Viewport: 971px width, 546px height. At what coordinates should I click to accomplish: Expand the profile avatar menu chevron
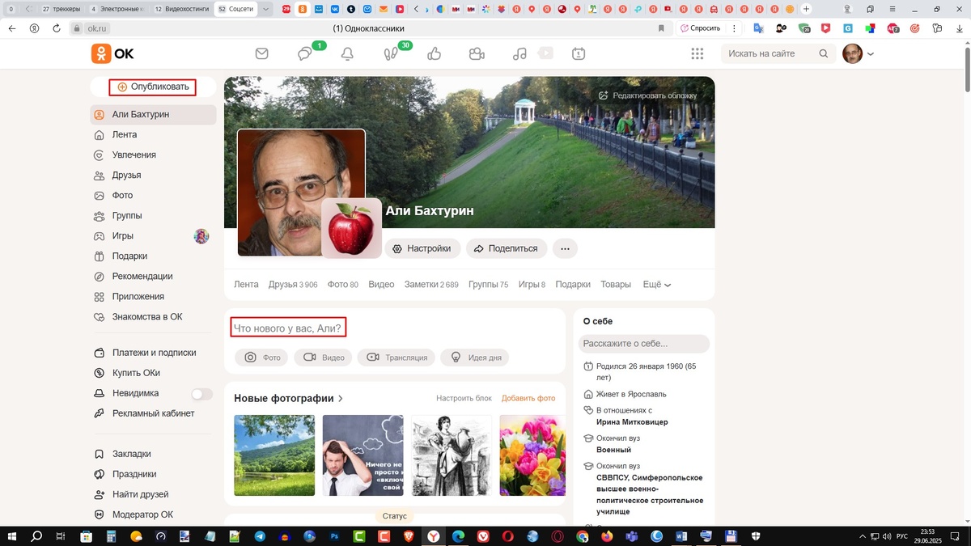871,54
